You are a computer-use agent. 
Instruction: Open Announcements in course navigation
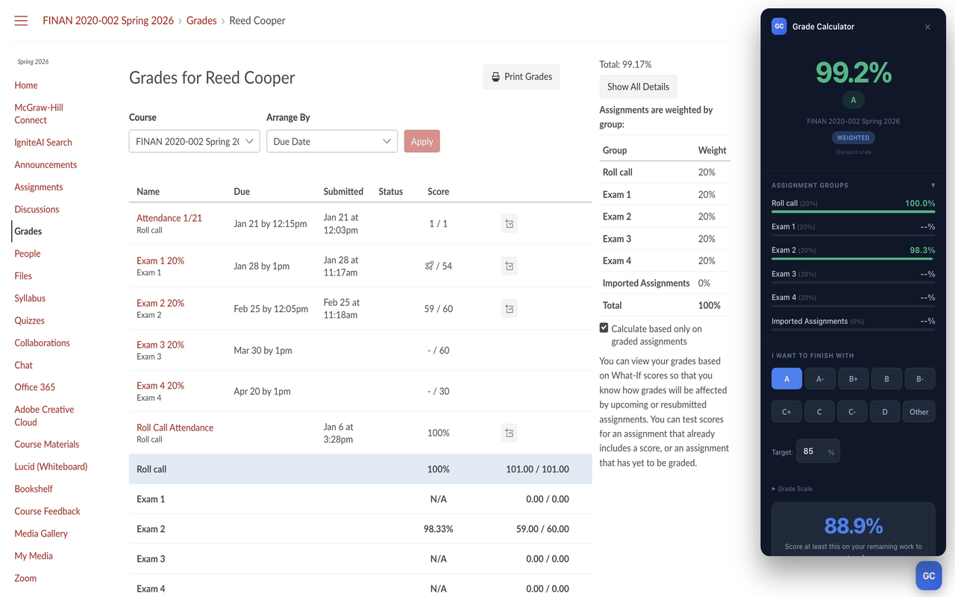(46, 165)
